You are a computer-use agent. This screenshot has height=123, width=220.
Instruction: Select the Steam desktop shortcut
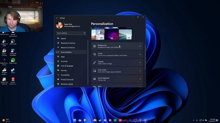click(x=13, y=71)
